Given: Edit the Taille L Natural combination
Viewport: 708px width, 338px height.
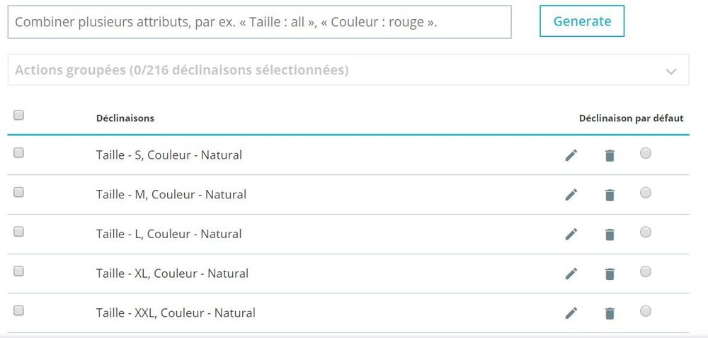Looking at the screenshot, I should (x=571, y=234).
